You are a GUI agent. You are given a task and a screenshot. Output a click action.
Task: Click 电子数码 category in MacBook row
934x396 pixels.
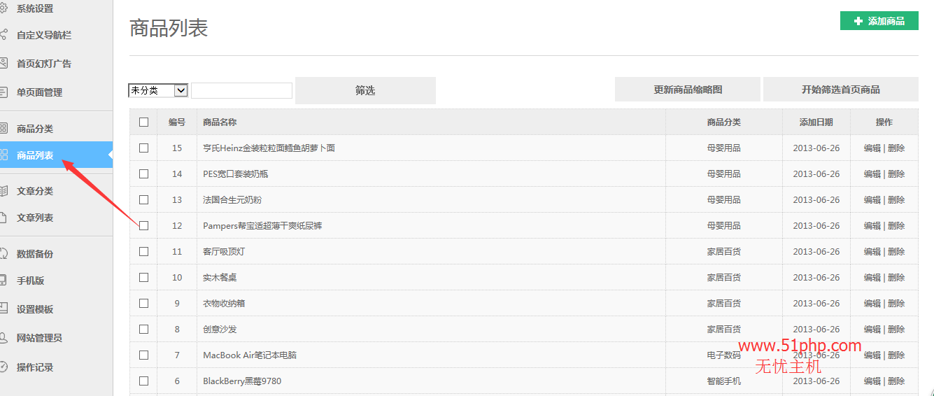(724, 355)
